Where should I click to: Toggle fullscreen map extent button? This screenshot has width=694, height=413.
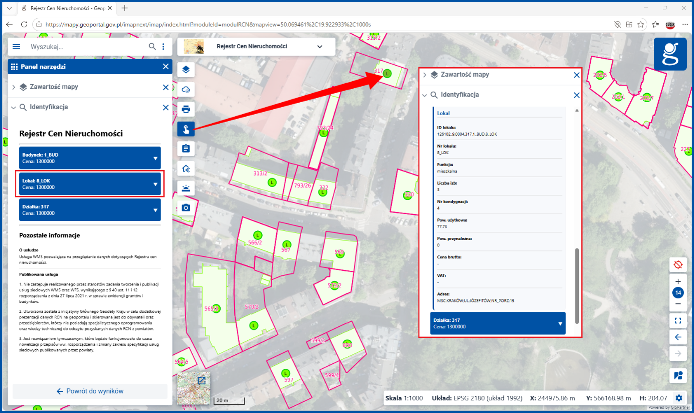[x=678, y=320]
